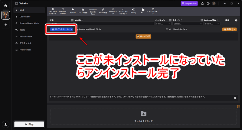Open the help question mark icon
This screenshot has width=242, height=130.
pyautogui.click(x=208, y=3)
